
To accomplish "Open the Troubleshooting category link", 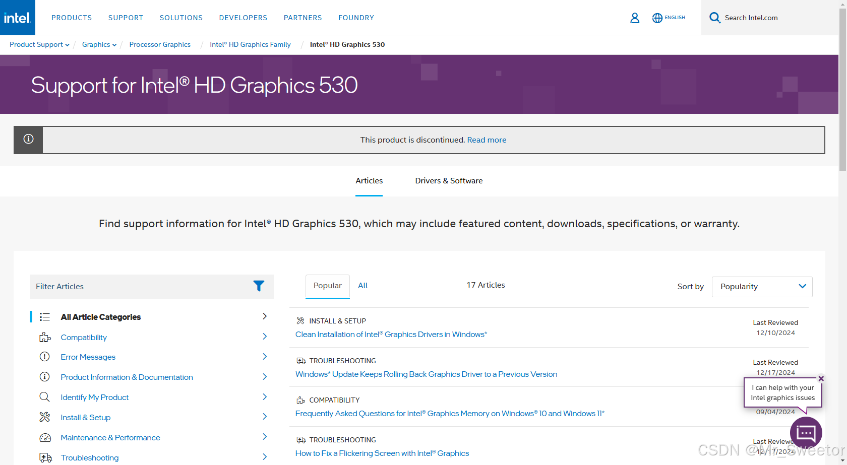I will pyautogui.click(x=90, y=458).
